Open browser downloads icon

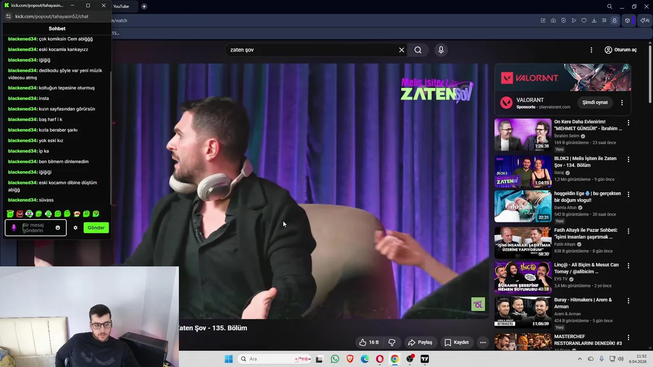coord(594,20)
